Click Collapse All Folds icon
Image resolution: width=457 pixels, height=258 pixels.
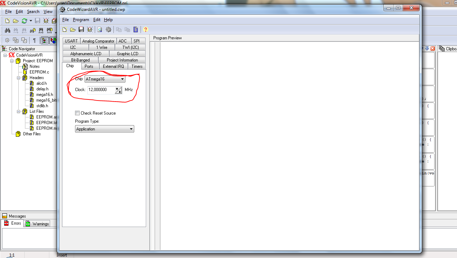pyautogui.click(x=24, y=40)
